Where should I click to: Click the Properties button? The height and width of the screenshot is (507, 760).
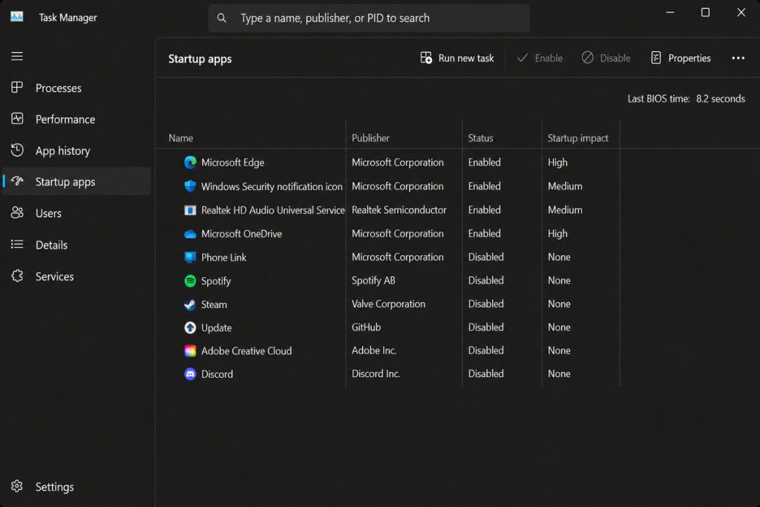[x=681, y=58]
